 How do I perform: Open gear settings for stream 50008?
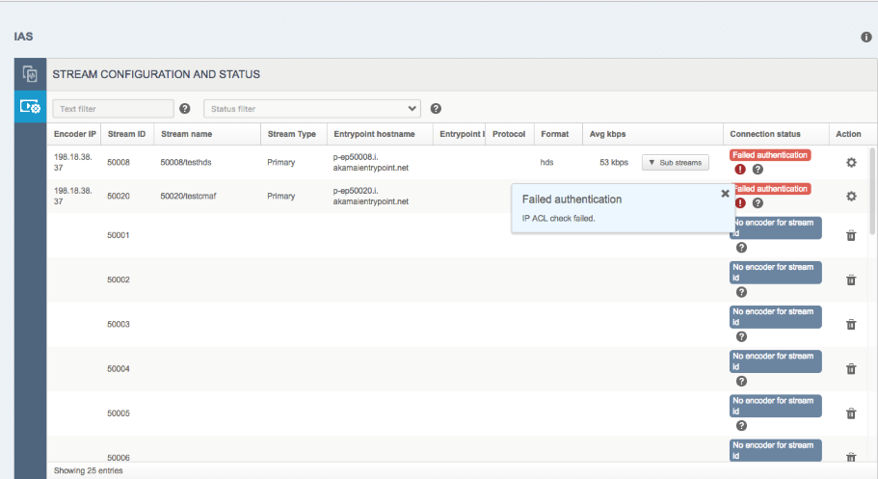tap(851, 162)
